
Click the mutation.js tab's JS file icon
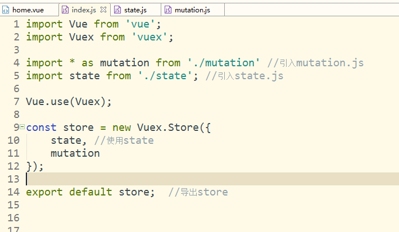pos(168,10)
